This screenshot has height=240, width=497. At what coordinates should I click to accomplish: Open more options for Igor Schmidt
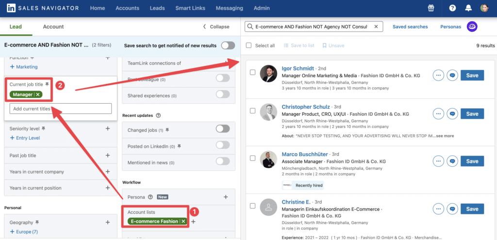point(438,75)
